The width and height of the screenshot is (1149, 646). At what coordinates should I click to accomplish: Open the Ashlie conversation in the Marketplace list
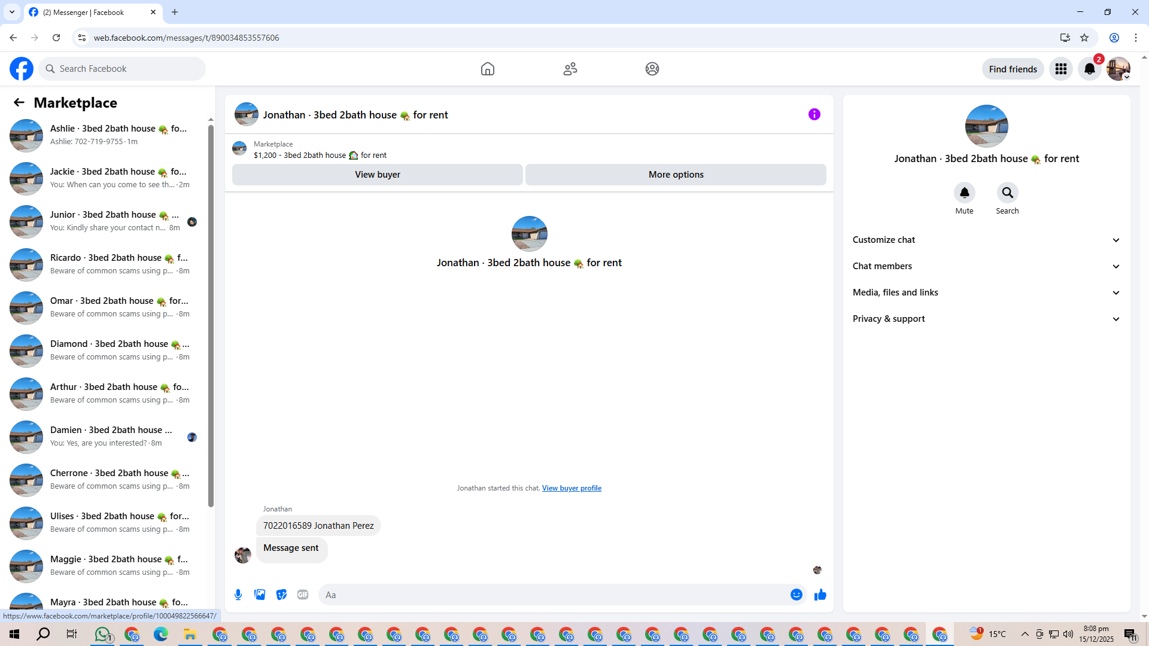108,135
